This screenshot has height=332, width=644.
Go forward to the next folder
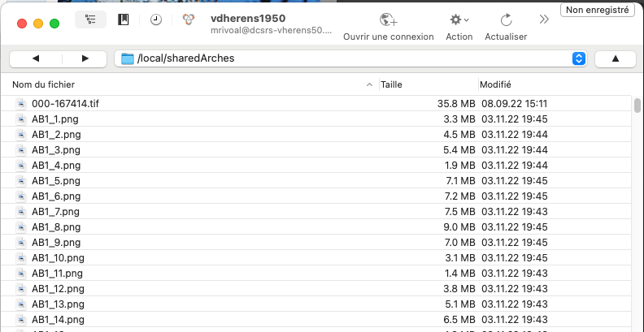click(x=85, y=58)
